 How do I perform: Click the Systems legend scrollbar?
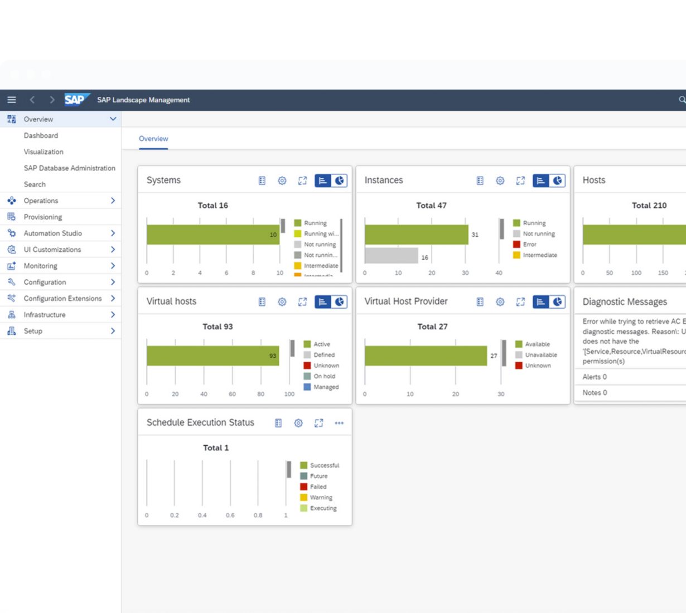point(341,245)
